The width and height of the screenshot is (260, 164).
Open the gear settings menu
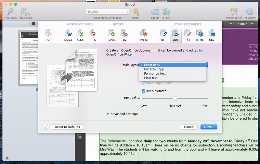(8, 158)
